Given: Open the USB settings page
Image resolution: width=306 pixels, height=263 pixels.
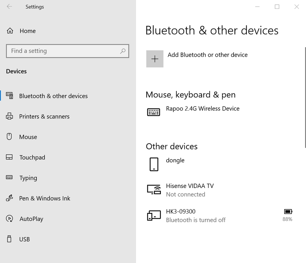Looking at the screenshot, I should (x=24, y=239).
